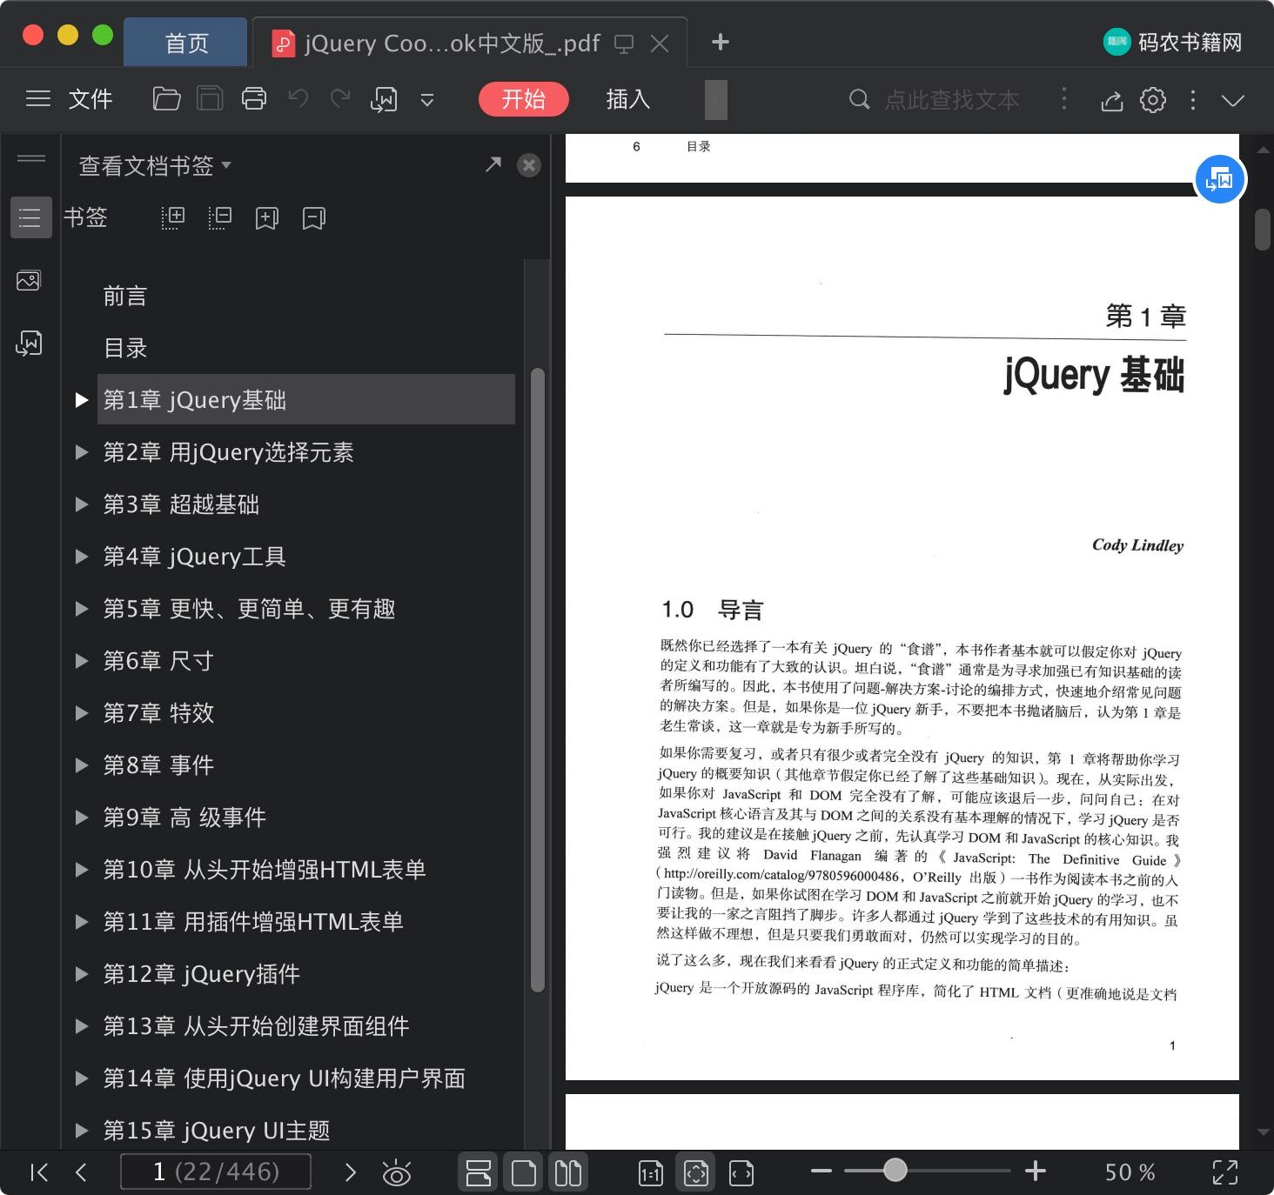This screenshot has height=1195, width=1274.
Task: Click the floating blue convert button
Action: click(1220, 179)
